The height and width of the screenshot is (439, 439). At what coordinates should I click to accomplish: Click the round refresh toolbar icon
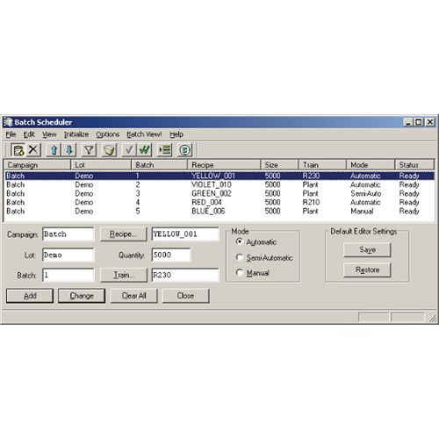pyautogui.click(x=184, y=150)
